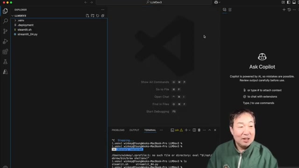This screenshot has height=168, width=299.
Task: Click the 'Ask Copilot' heading
Action: pos(262,67)
